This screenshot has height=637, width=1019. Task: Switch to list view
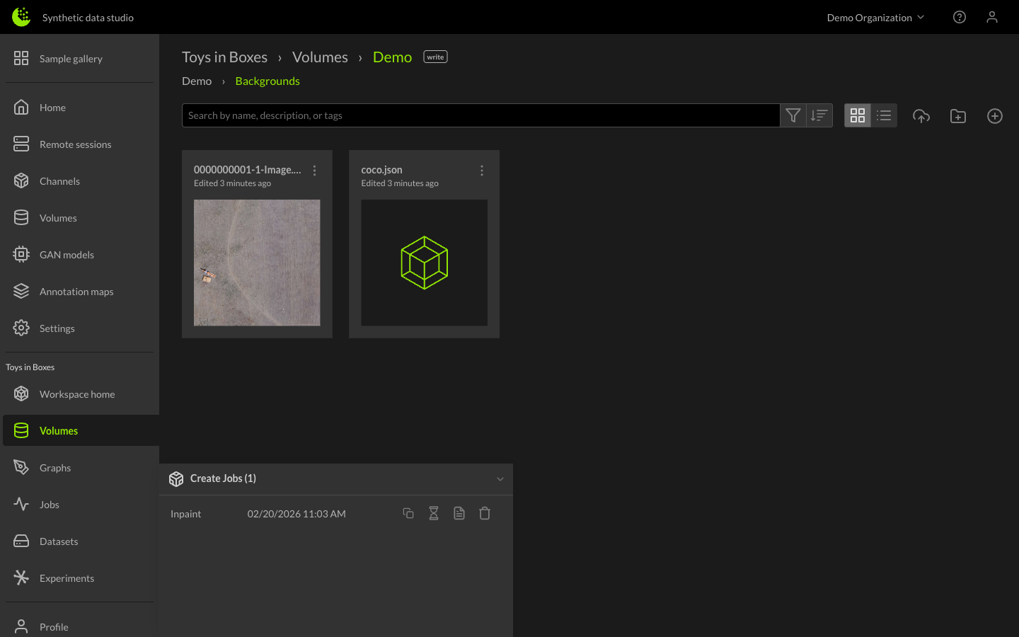(x=884, y=115)
